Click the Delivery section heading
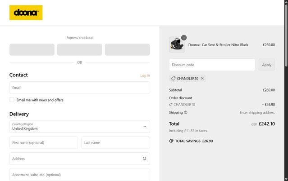The image size is (288, 181). (19, 114)
